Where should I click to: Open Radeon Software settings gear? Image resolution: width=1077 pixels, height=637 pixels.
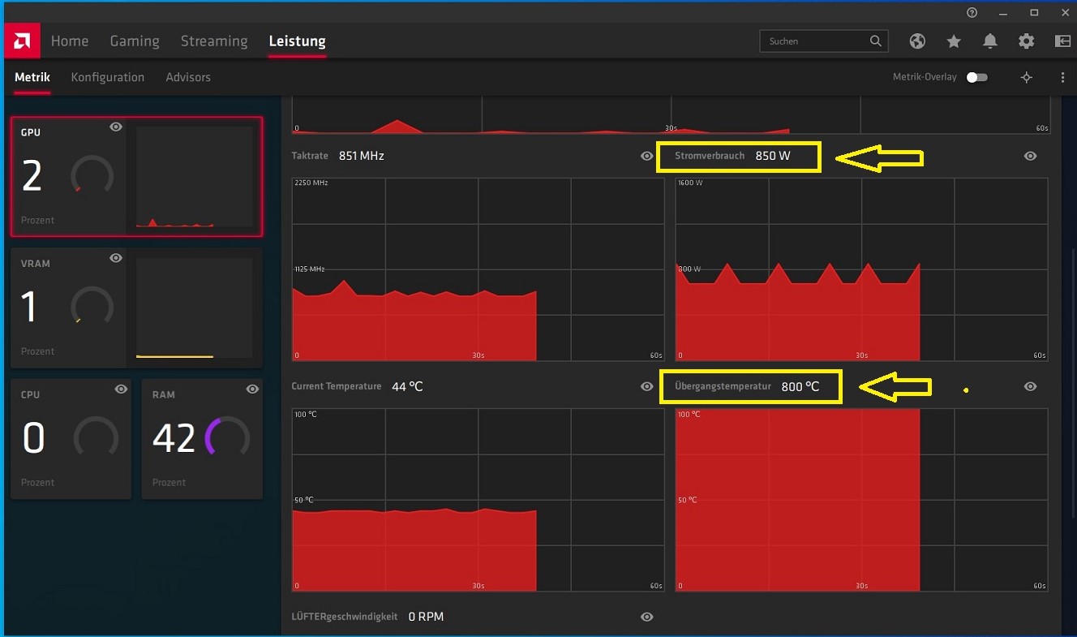click(1026, 41)
